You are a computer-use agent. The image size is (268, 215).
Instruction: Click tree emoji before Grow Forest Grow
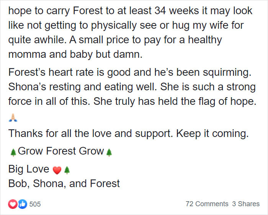point(13,152)
